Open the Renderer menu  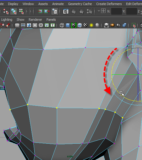(x=35, y=20)
